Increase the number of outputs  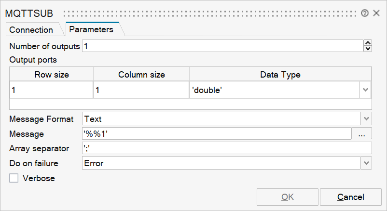coord(368,43)
